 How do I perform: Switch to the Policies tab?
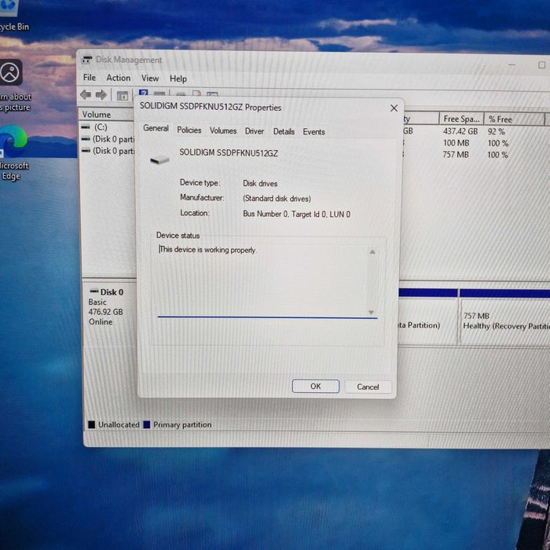189,130
